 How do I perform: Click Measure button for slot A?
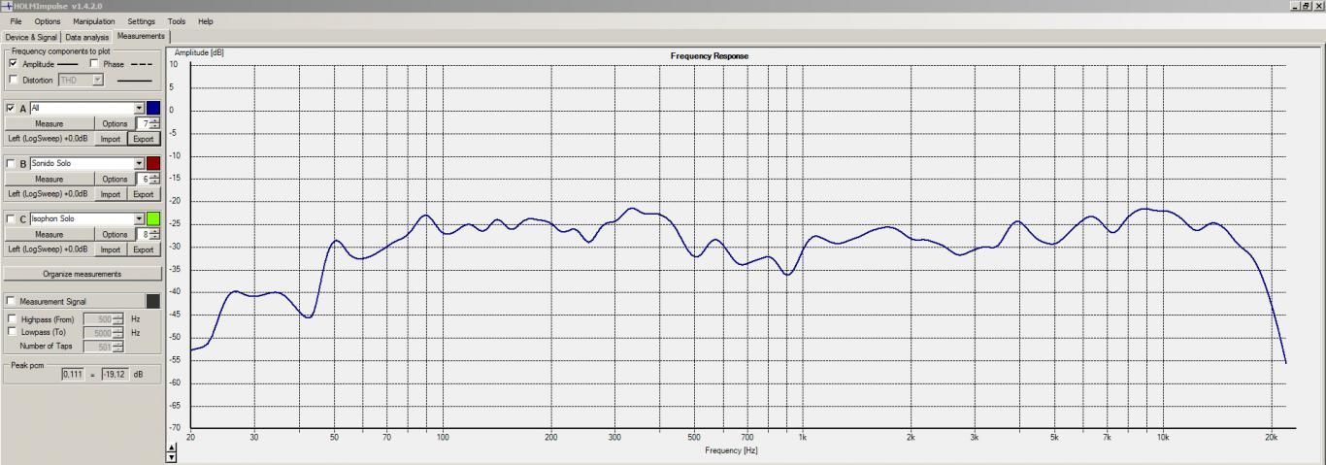(50, 124)
